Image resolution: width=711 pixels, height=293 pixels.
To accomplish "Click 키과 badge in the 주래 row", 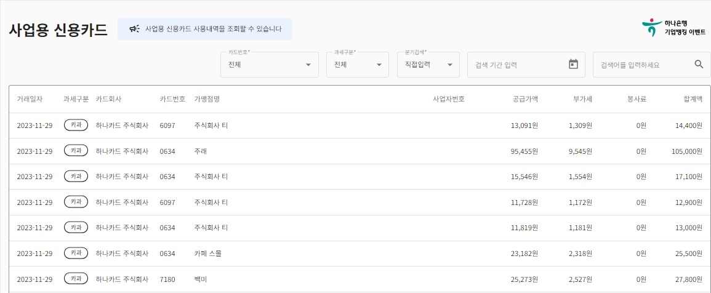I will [76, 151].
